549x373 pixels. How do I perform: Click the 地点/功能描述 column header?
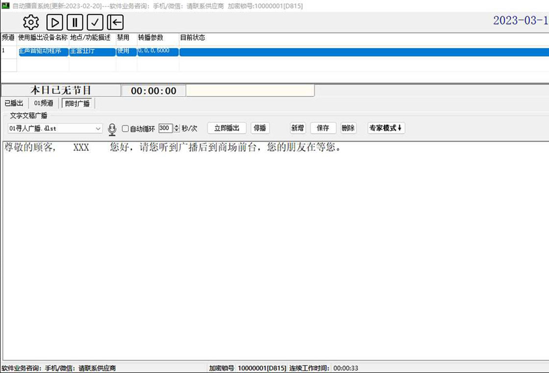(x=93, y=37)
